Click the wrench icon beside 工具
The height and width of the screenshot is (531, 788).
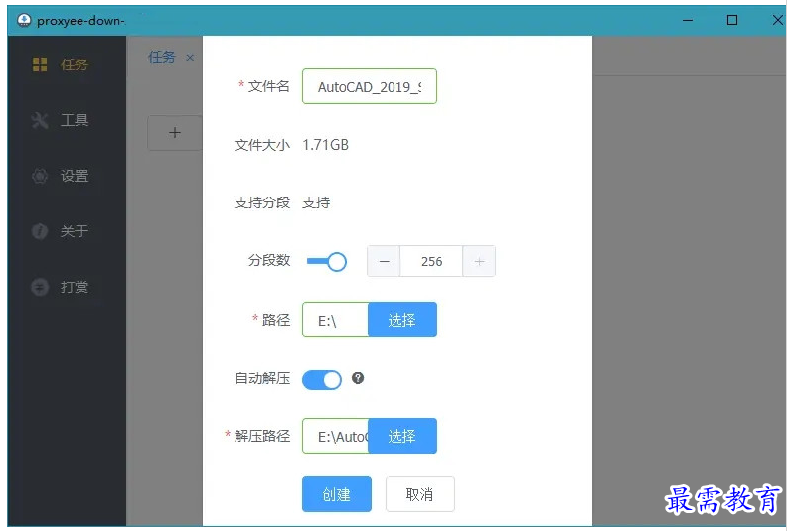pyautogui.click(x=40, y=120)
